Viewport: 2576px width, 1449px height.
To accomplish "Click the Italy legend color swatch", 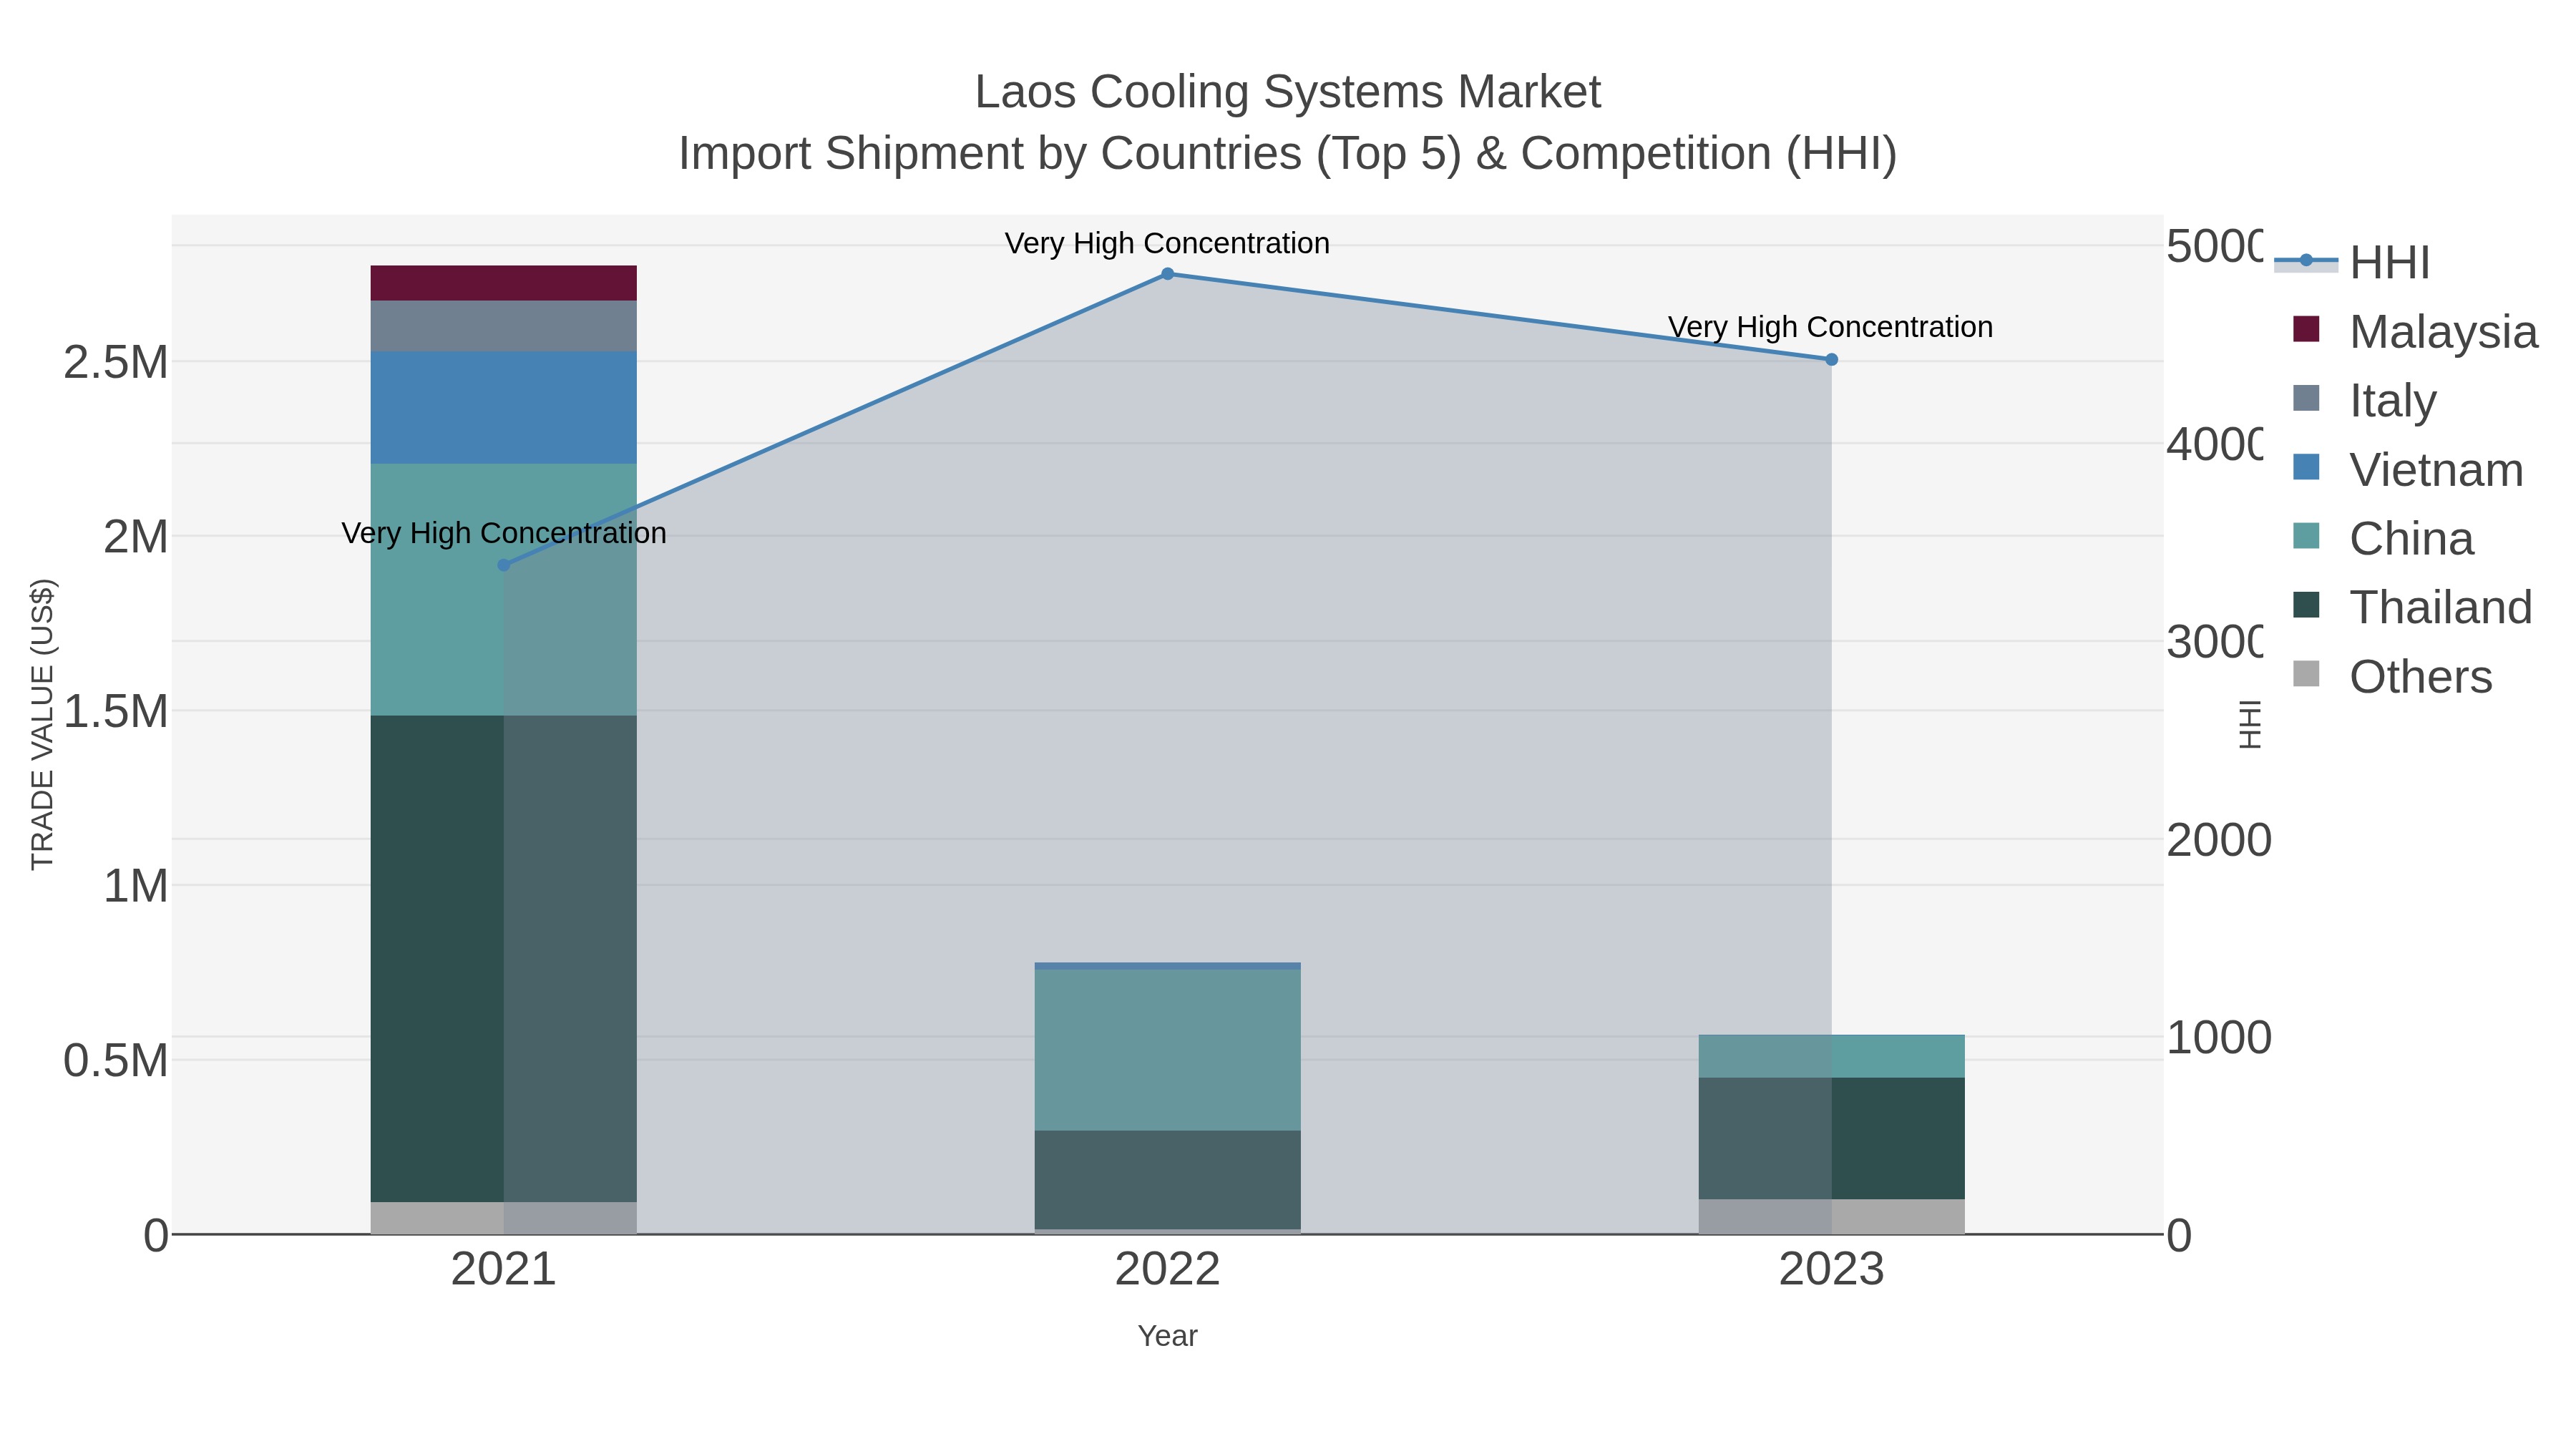I will (2306, 398).
